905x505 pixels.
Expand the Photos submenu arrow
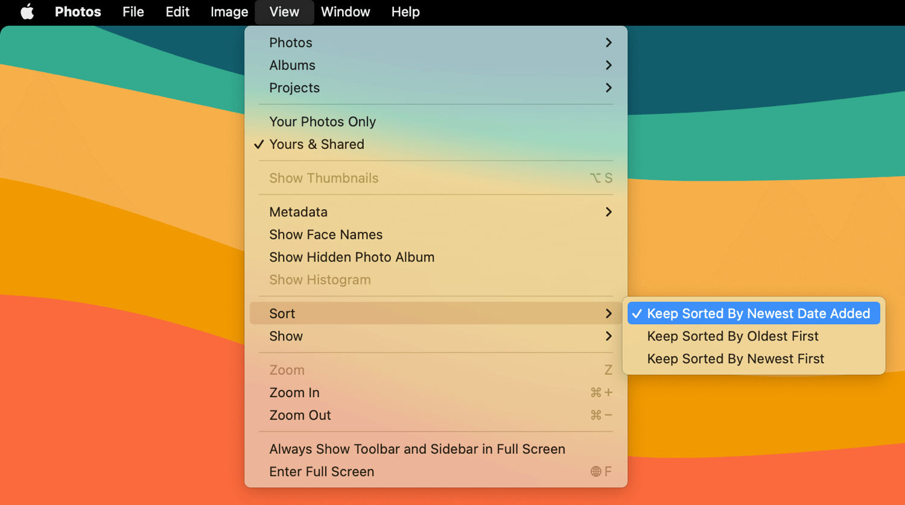coord(608,43)
